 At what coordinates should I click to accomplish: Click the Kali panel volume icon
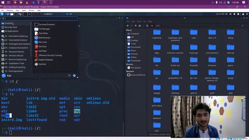(x=230, y=14)
